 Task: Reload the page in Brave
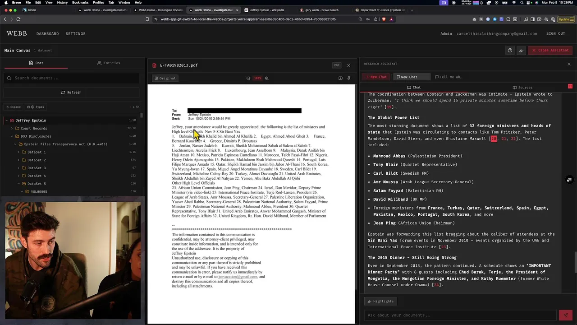click(x=18, y=19)
